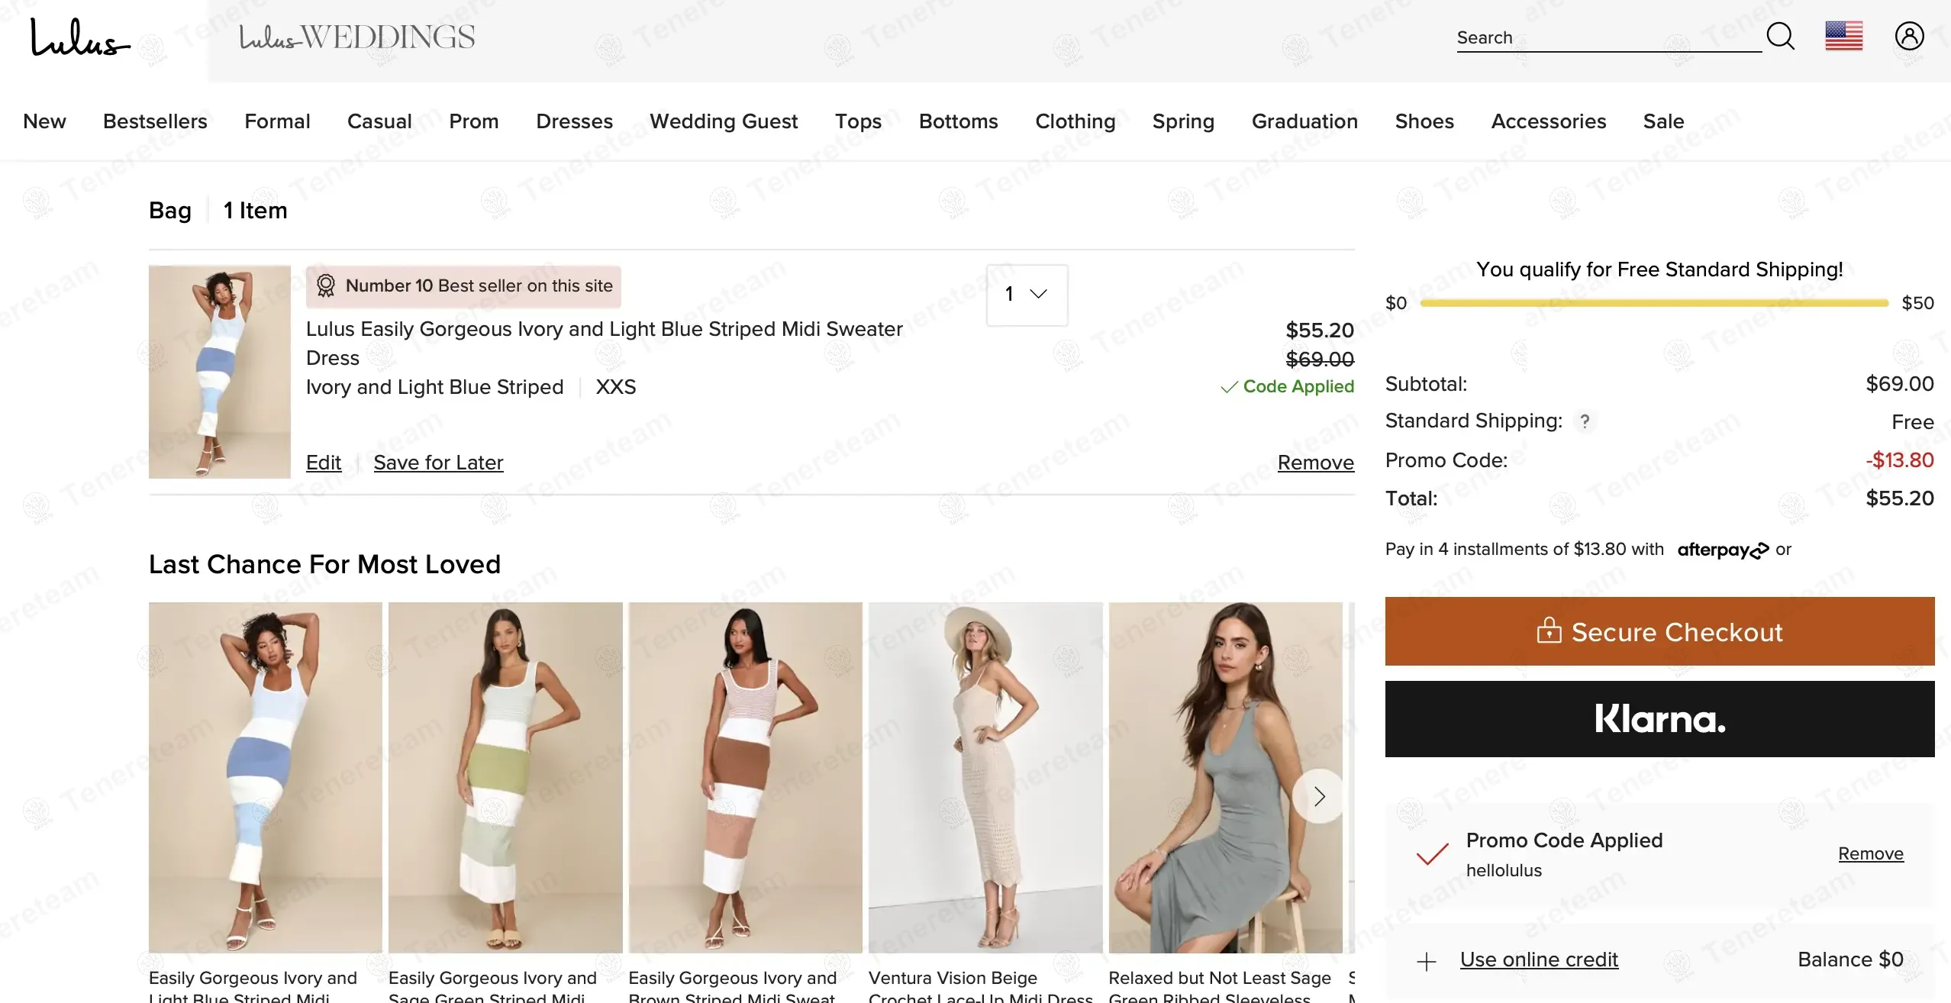Click the search magnifier icon
Screen dimensions: 1951x1003
pyautogui.click(x=1780, y=36)
